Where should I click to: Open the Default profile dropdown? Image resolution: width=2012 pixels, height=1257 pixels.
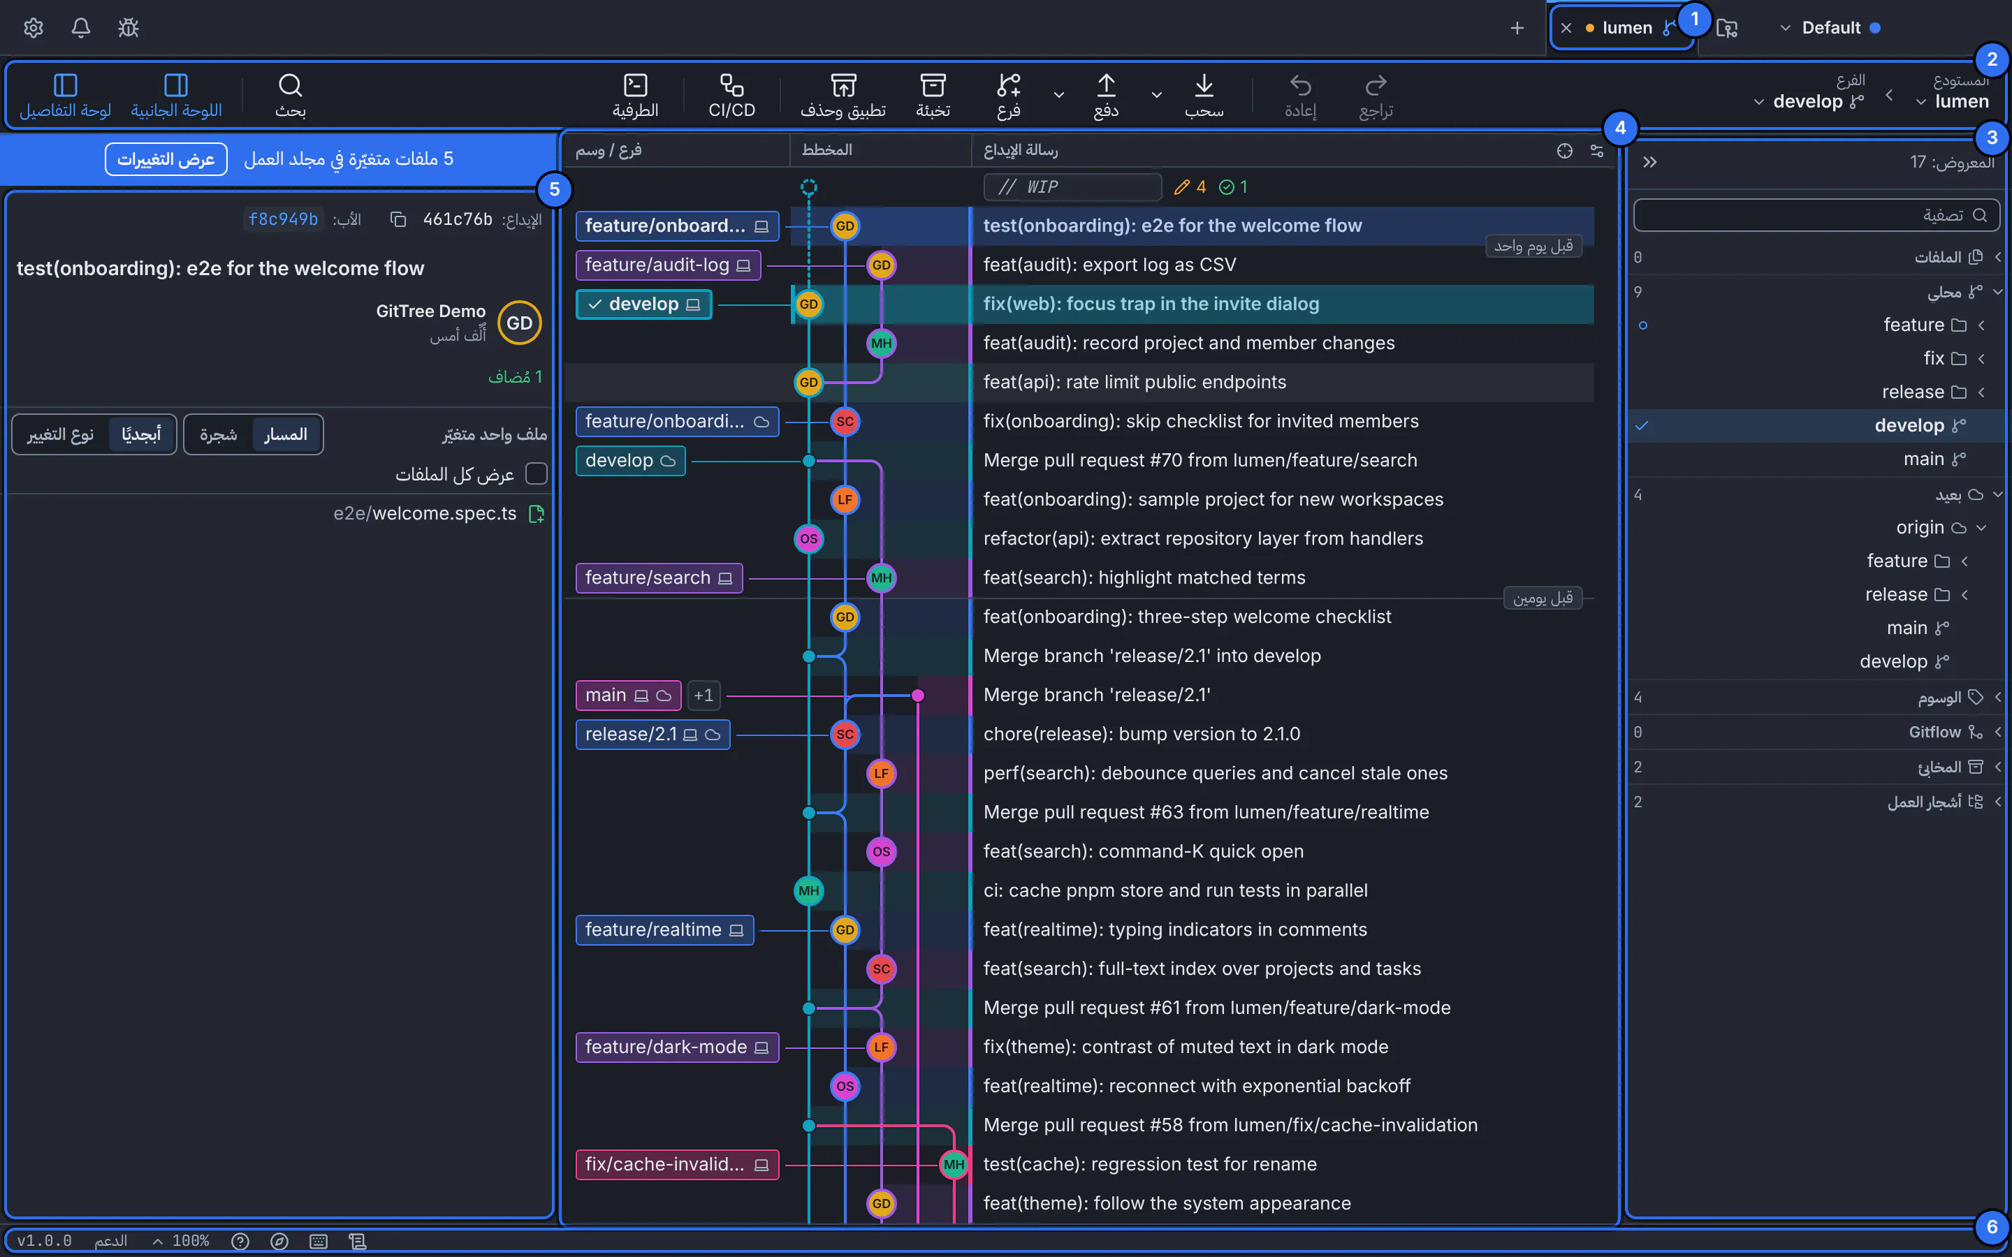1829,27
